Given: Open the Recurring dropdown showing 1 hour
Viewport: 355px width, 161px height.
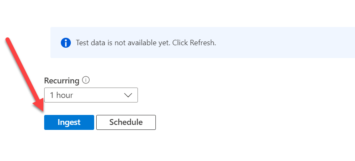Looking at the screenshot, I should (x=91, y=95).
